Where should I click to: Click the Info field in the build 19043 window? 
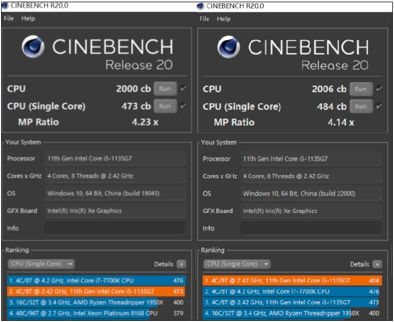pos(115,228)
